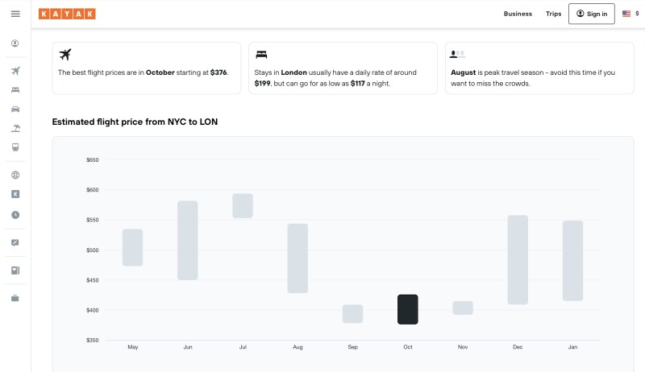Image resolution: width=645 pixels, height=372 pixels.
Task: Select the Trains and buses sidebar icon
Action: (15, 147)
